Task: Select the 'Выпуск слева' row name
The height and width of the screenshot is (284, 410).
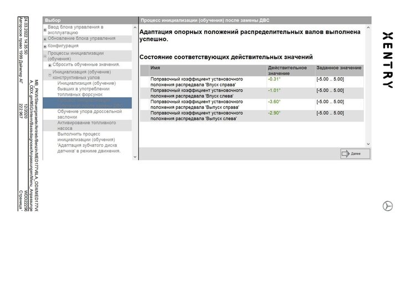Action: pyautogui.click(x=196, y=116)
